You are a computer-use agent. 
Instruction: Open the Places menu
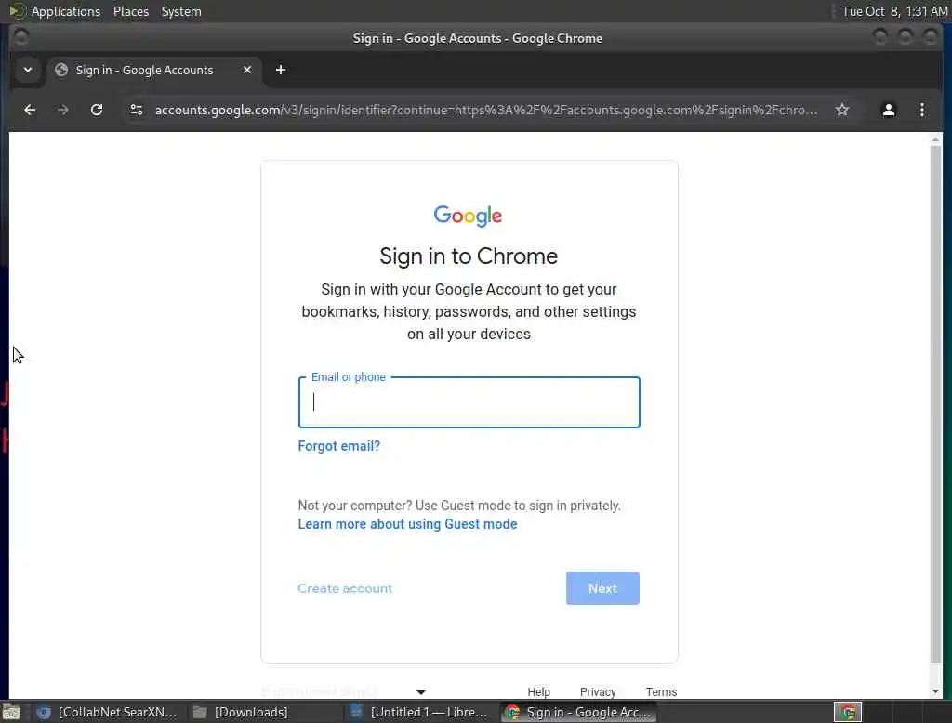(130, 11)
